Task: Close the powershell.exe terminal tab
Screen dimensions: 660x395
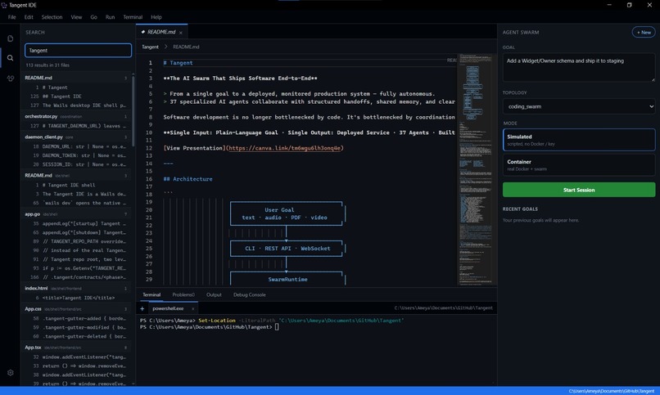Action: click(x=192, y=308)
